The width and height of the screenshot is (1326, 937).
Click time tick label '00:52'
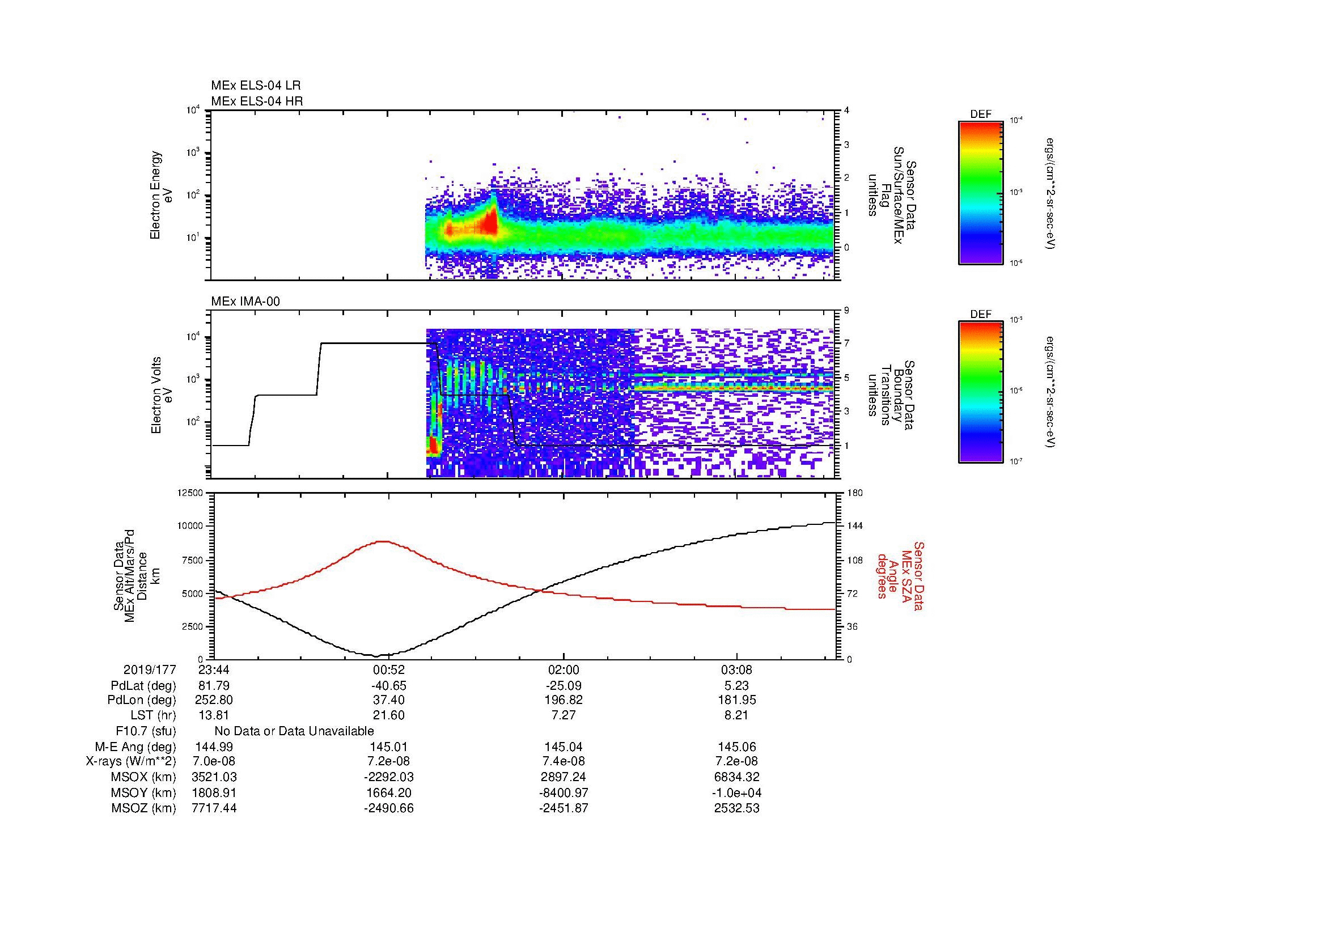tap(388, 669)
